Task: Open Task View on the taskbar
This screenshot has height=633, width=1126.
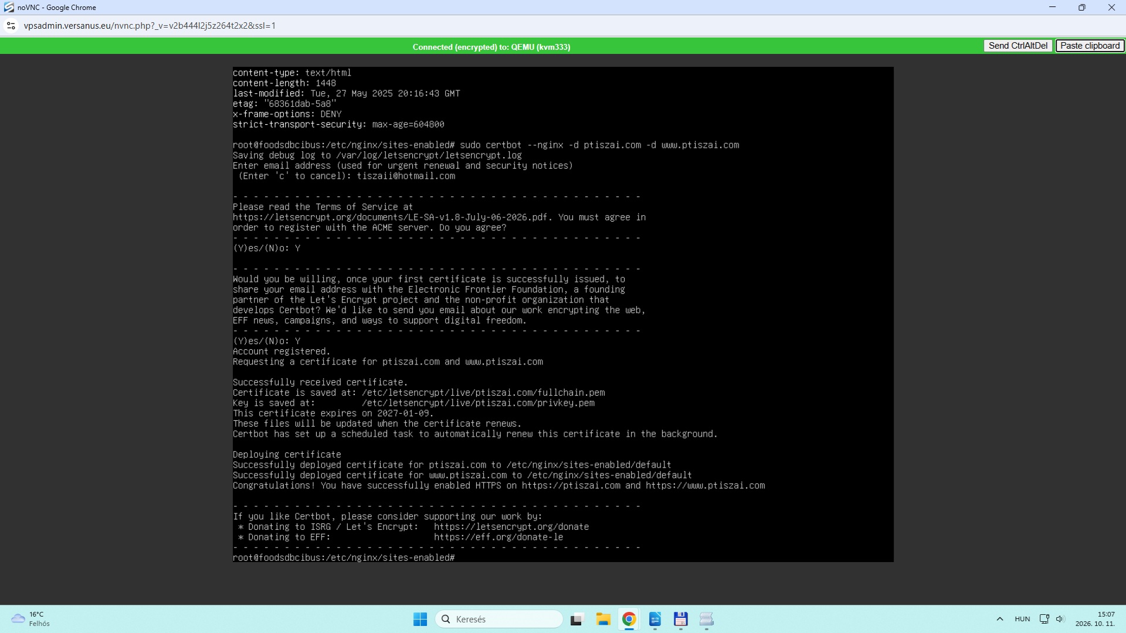Action: click(577, 619)
